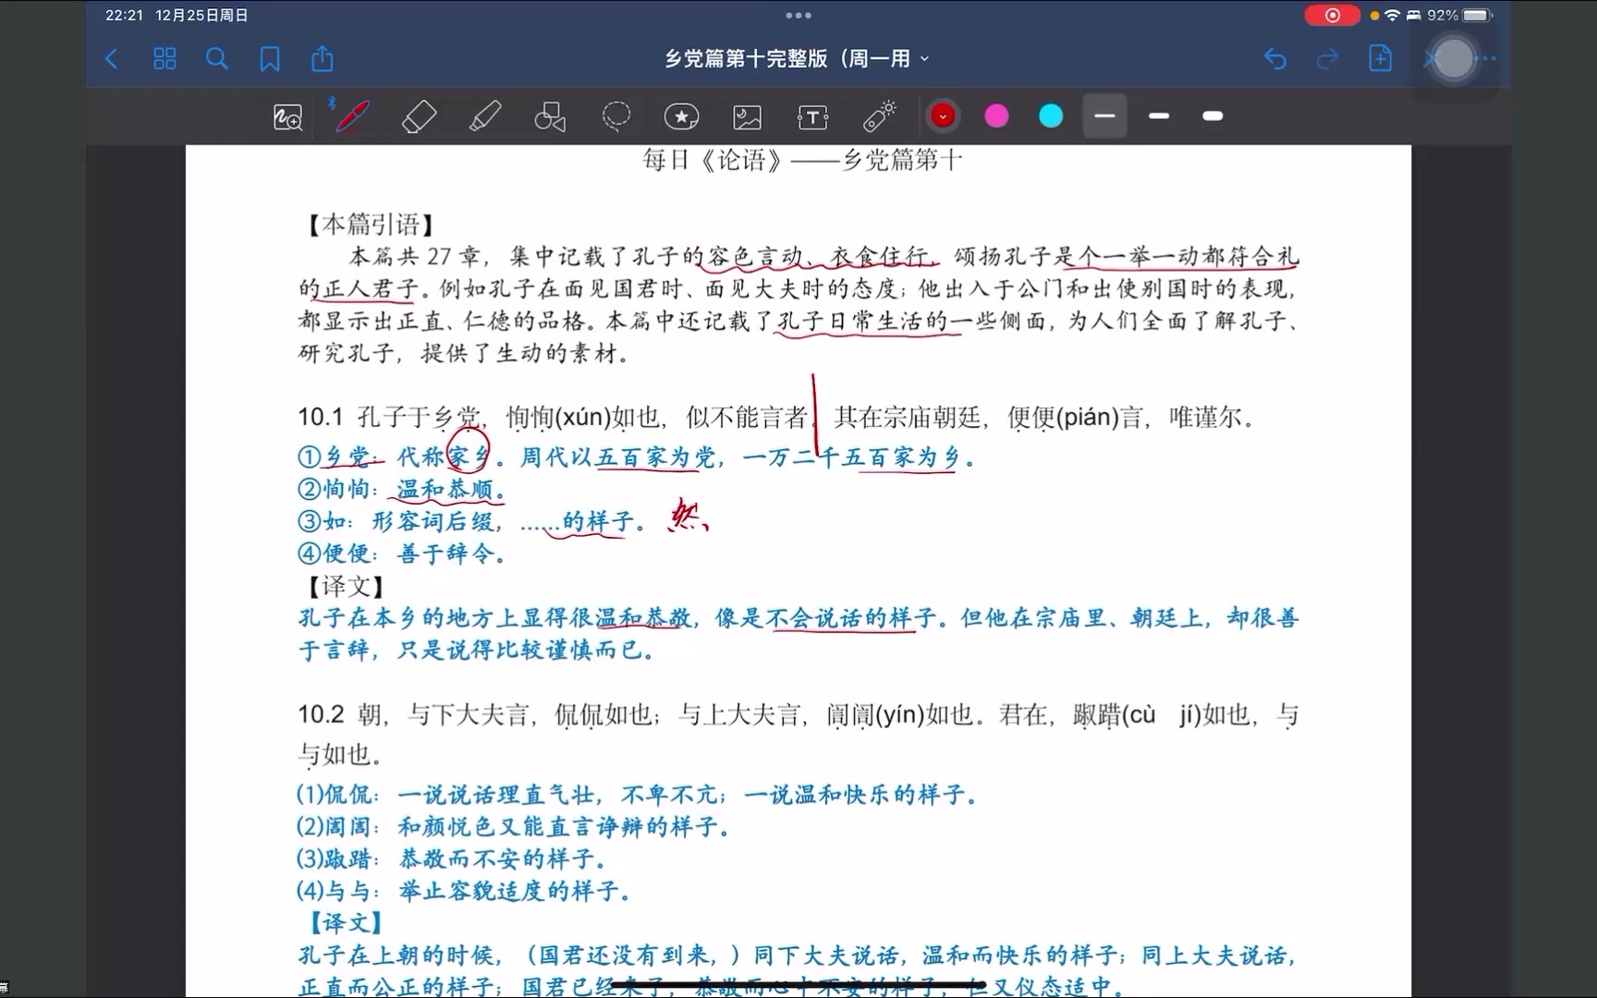The image size is (1597, 998).
Task: Bookmark the current page
Action: [270, 59]
